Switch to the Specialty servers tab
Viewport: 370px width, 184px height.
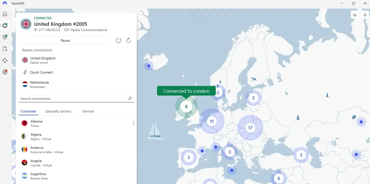[58, 111]
